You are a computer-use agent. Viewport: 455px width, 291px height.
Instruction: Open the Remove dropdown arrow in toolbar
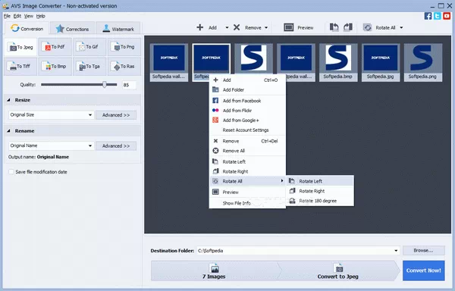pos(266,28)
